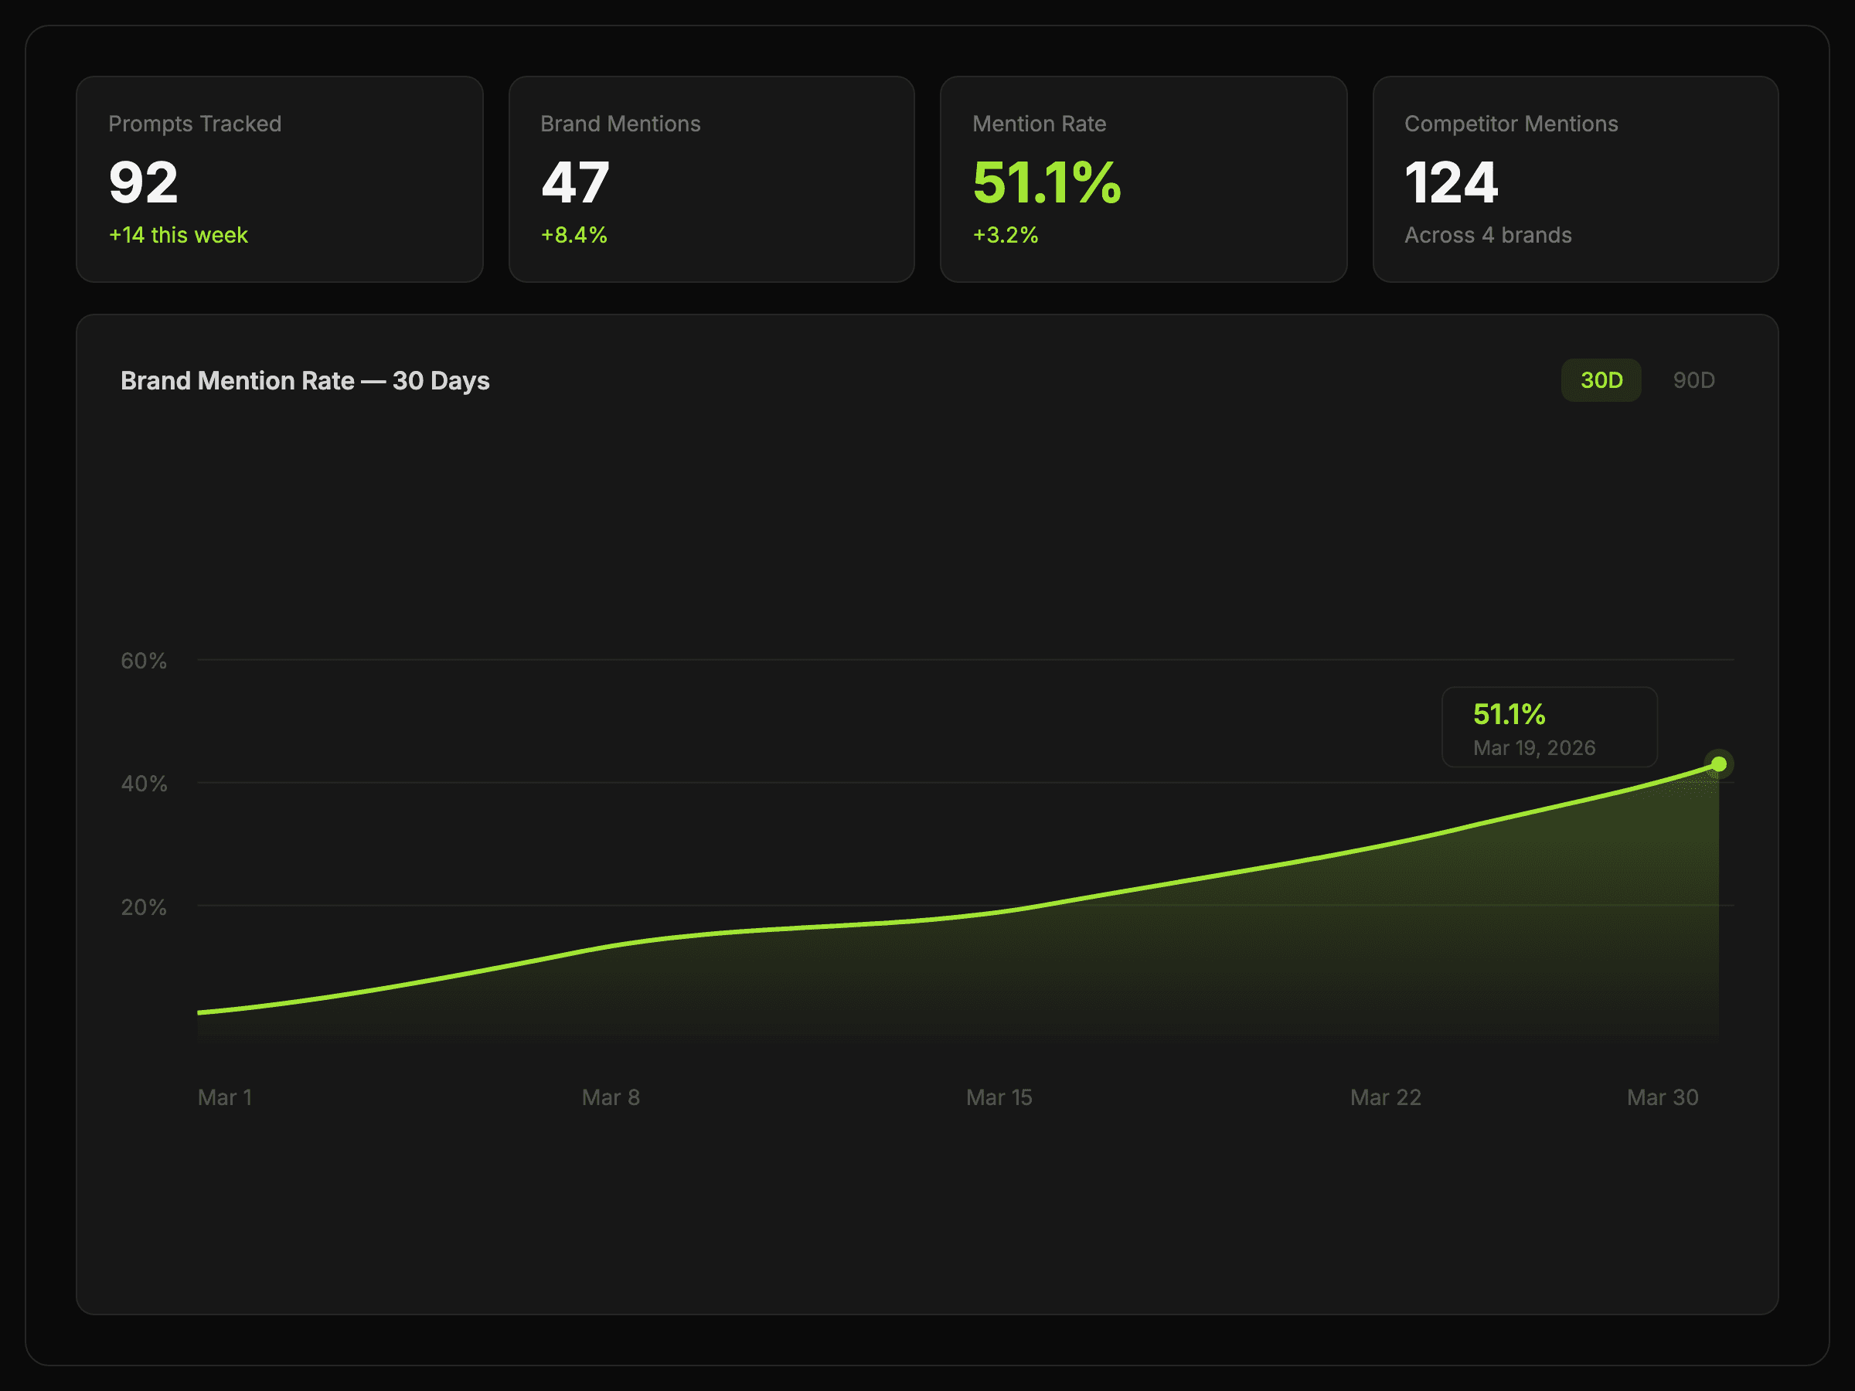Switch chart to 30D range
Viewport: 1855px width, 1391px height.
(x=1600, y=381)
